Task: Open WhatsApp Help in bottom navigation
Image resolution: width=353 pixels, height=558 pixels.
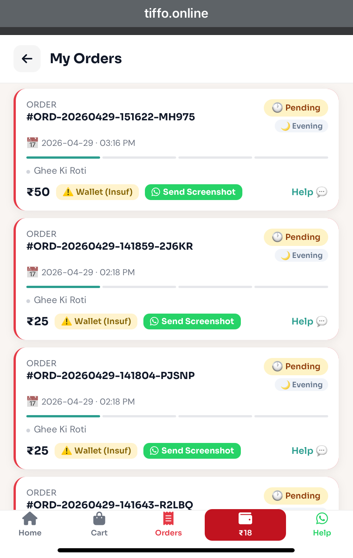Action: [x=322, y=525]
